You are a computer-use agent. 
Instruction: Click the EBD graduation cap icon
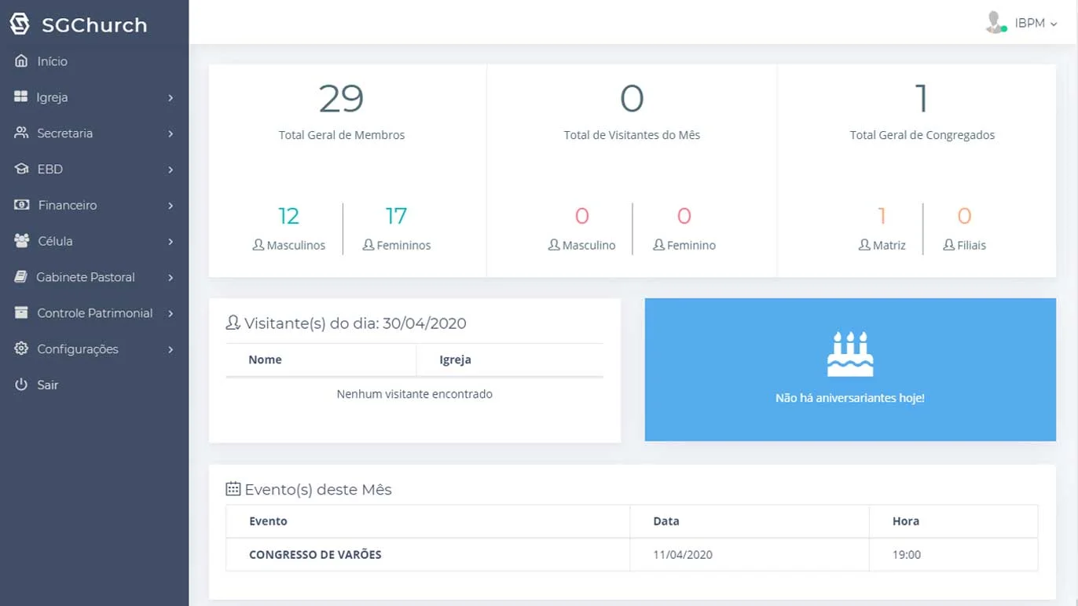coord(21,170)
